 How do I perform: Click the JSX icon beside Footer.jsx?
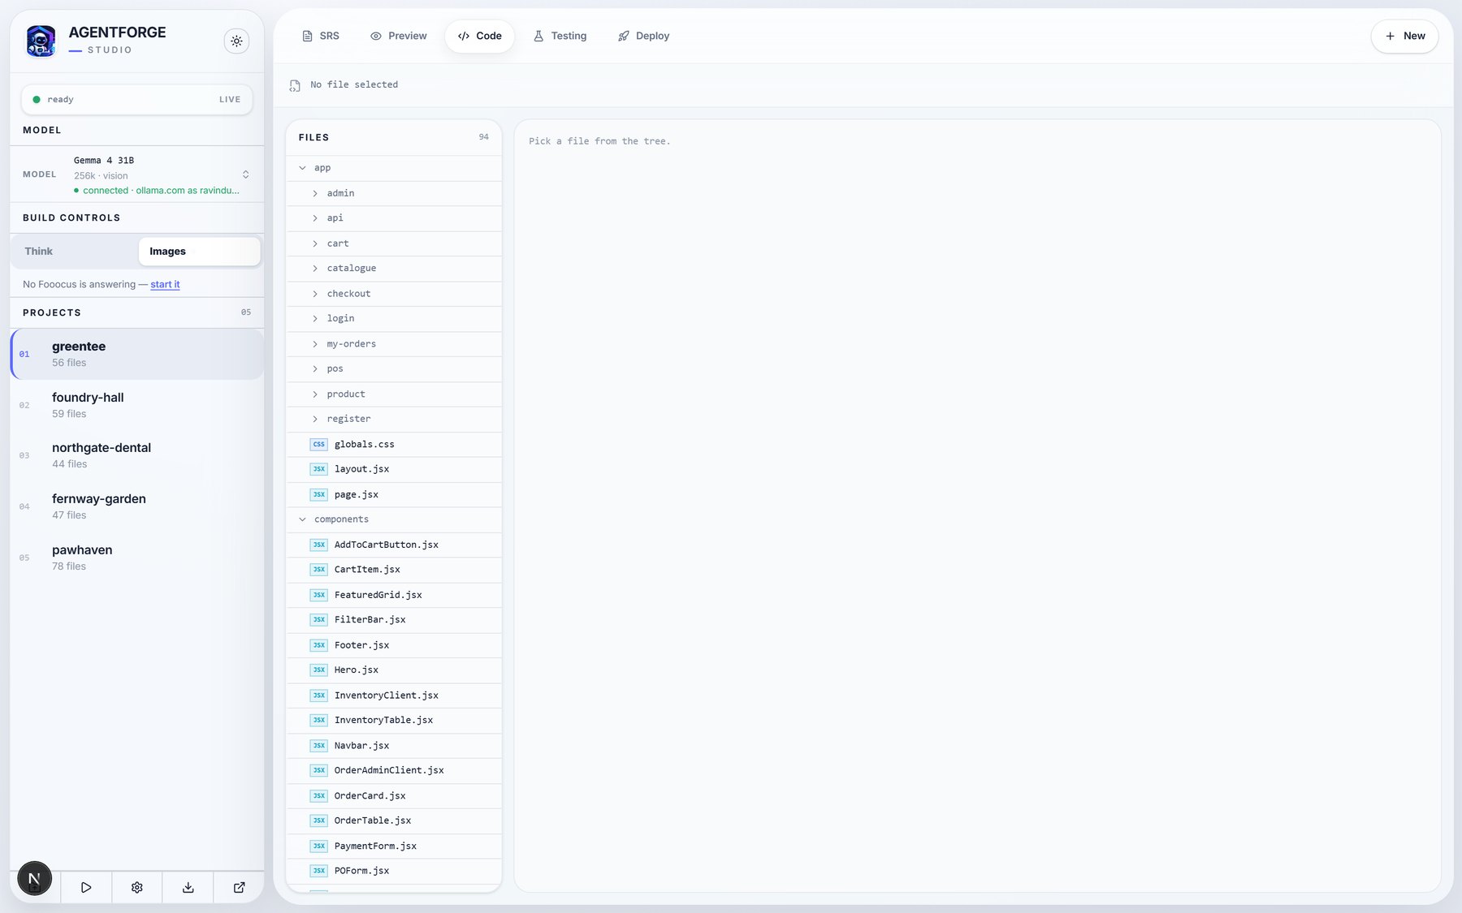pos(319,645)
